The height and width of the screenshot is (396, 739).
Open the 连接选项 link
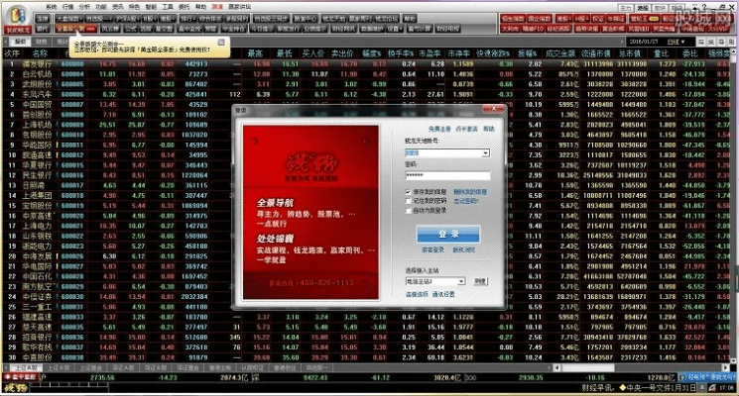417,294
